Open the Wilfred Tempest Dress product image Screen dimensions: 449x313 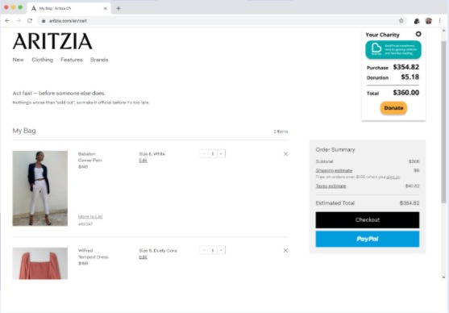point(40,264)
